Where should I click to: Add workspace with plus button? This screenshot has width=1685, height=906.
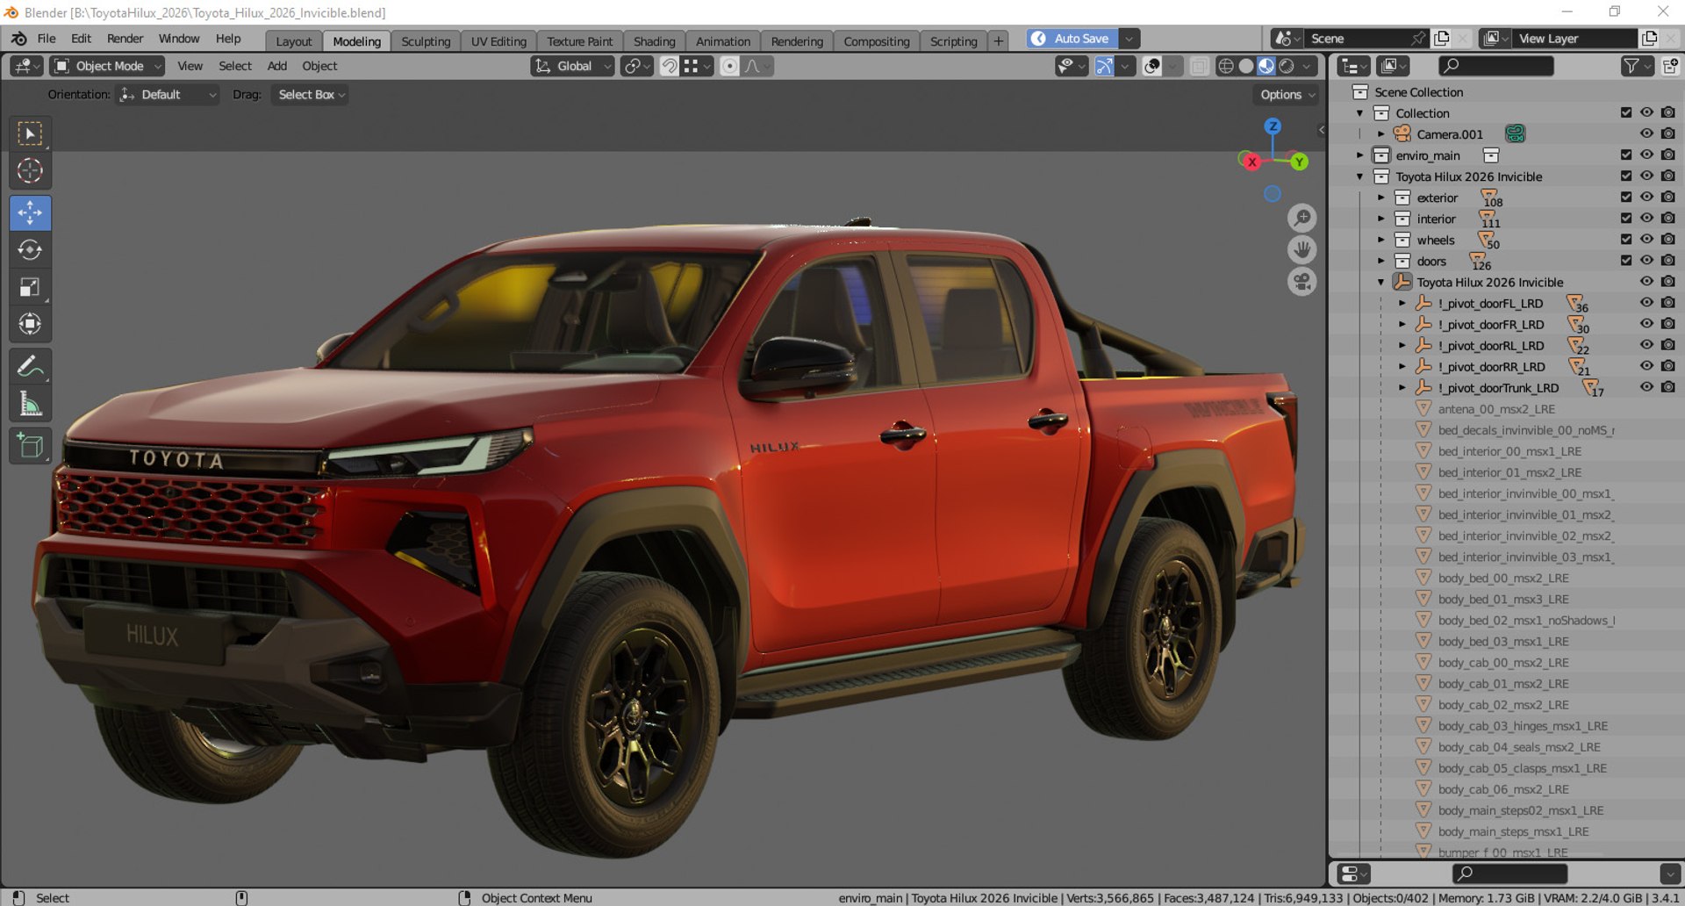point(998,41)
